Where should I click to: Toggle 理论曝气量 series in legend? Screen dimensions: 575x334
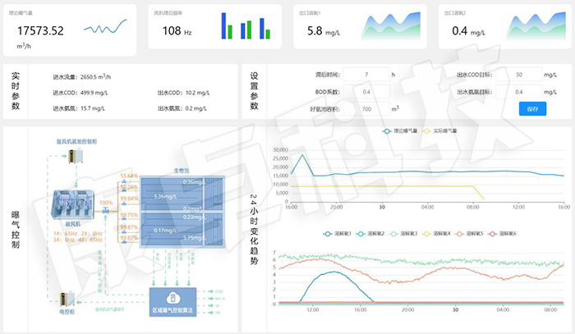coord(399,130)
